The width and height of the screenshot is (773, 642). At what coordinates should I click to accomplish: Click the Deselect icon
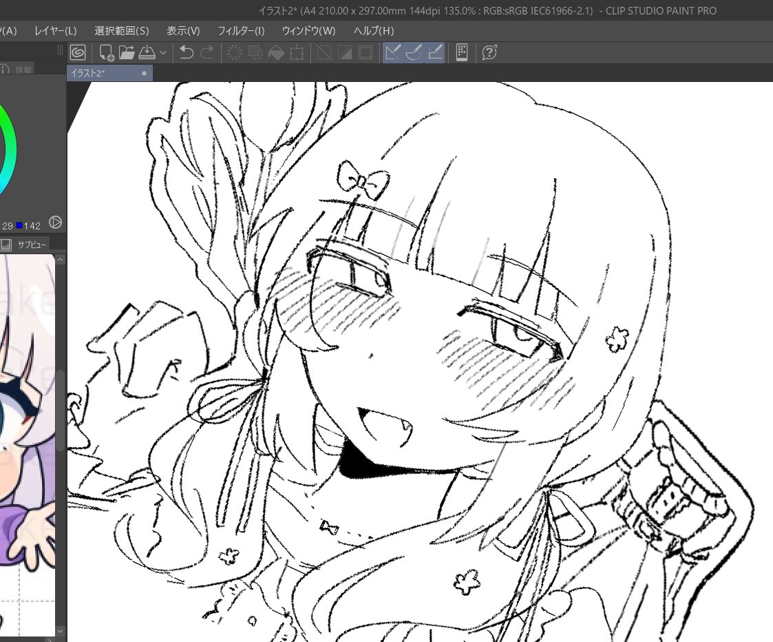click(x=324, y=52)
